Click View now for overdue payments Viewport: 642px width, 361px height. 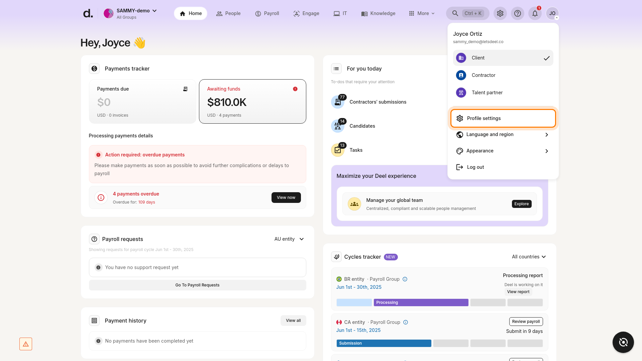[x=286, y=198]
